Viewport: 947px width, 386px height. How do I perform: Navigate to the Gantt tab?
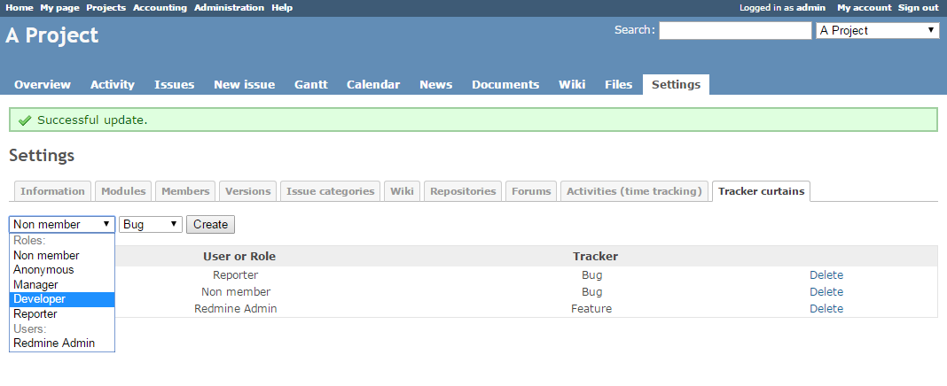pos(310,85)
